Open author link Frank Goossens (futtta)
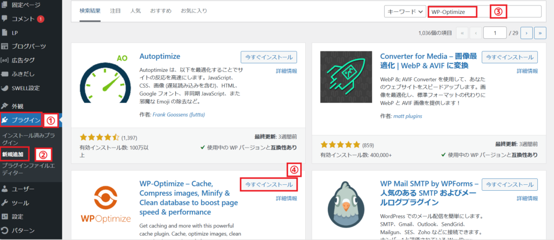 pyautogui.click(x=179, y=115)
